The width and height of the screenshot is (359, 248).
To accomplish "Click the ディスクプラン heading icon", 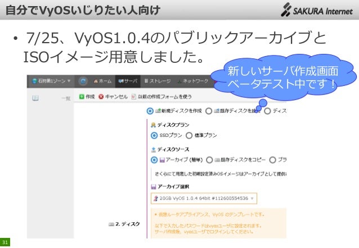I will (154, 125).
